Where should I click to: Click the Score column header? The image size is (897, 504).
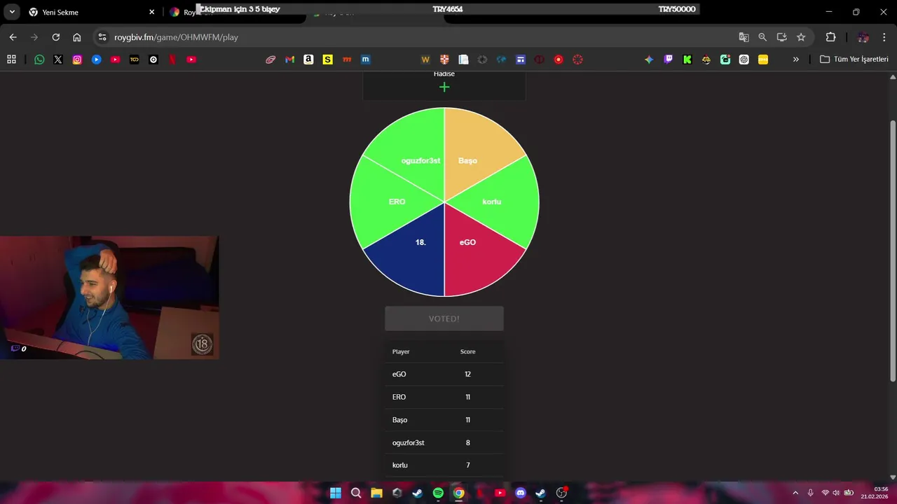(x=467, y=351)
